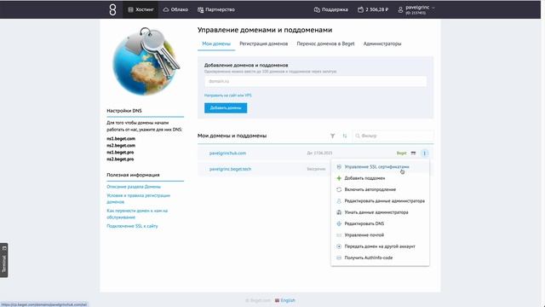545x307 pixels.
Task: Select Включить автопродление menu item
Action: point(380,189)
